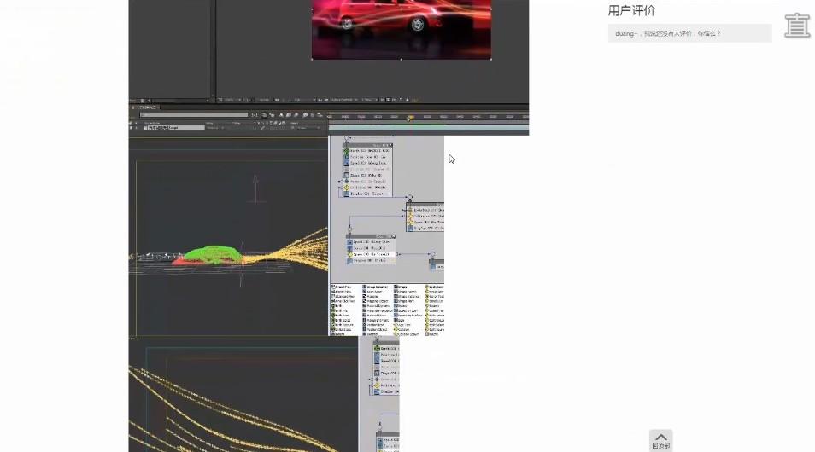Click the Collision test icon in the right event
This screenshot has width=815, height=452.
410,216
